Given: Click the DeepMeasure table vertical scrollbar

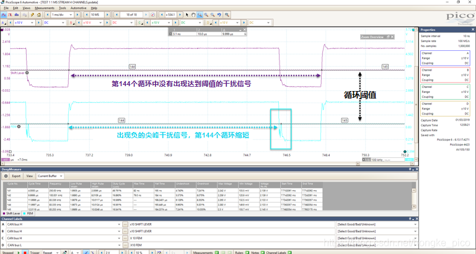Looking at the screenshot, I should coord(414,198).
